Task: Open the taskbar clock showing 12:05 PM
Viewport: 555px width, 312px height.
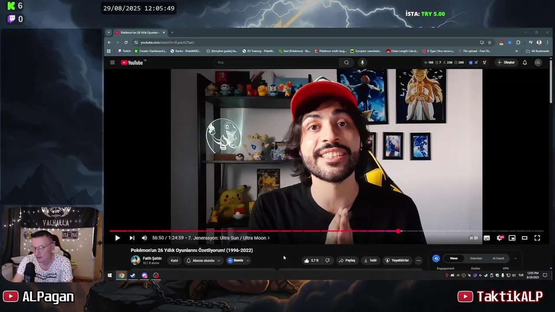Action: pos(533,275)
